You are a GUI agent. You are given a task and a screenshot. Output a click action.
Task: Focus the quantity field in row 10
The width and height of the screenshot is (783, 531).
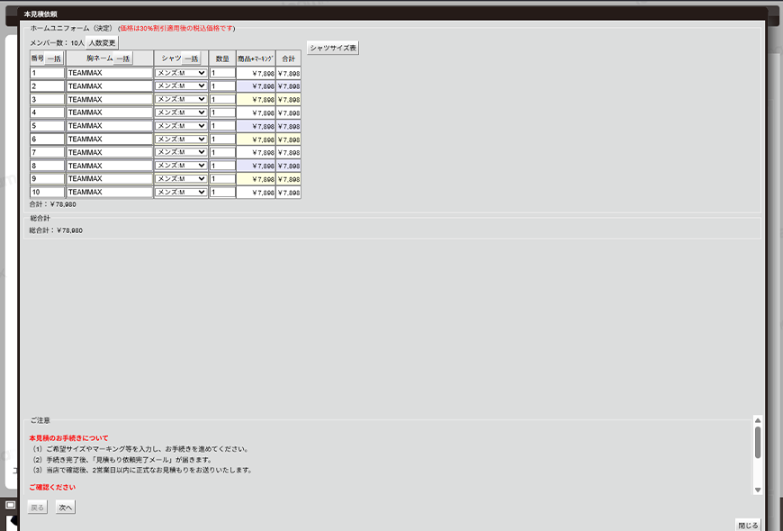[222, 192]
